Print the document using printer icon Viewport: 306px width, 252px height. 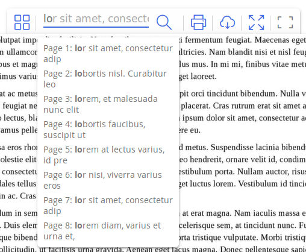(x=198, y=22)
